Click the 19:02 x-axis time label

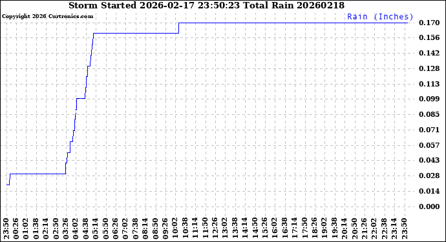(x=324, y=228)
